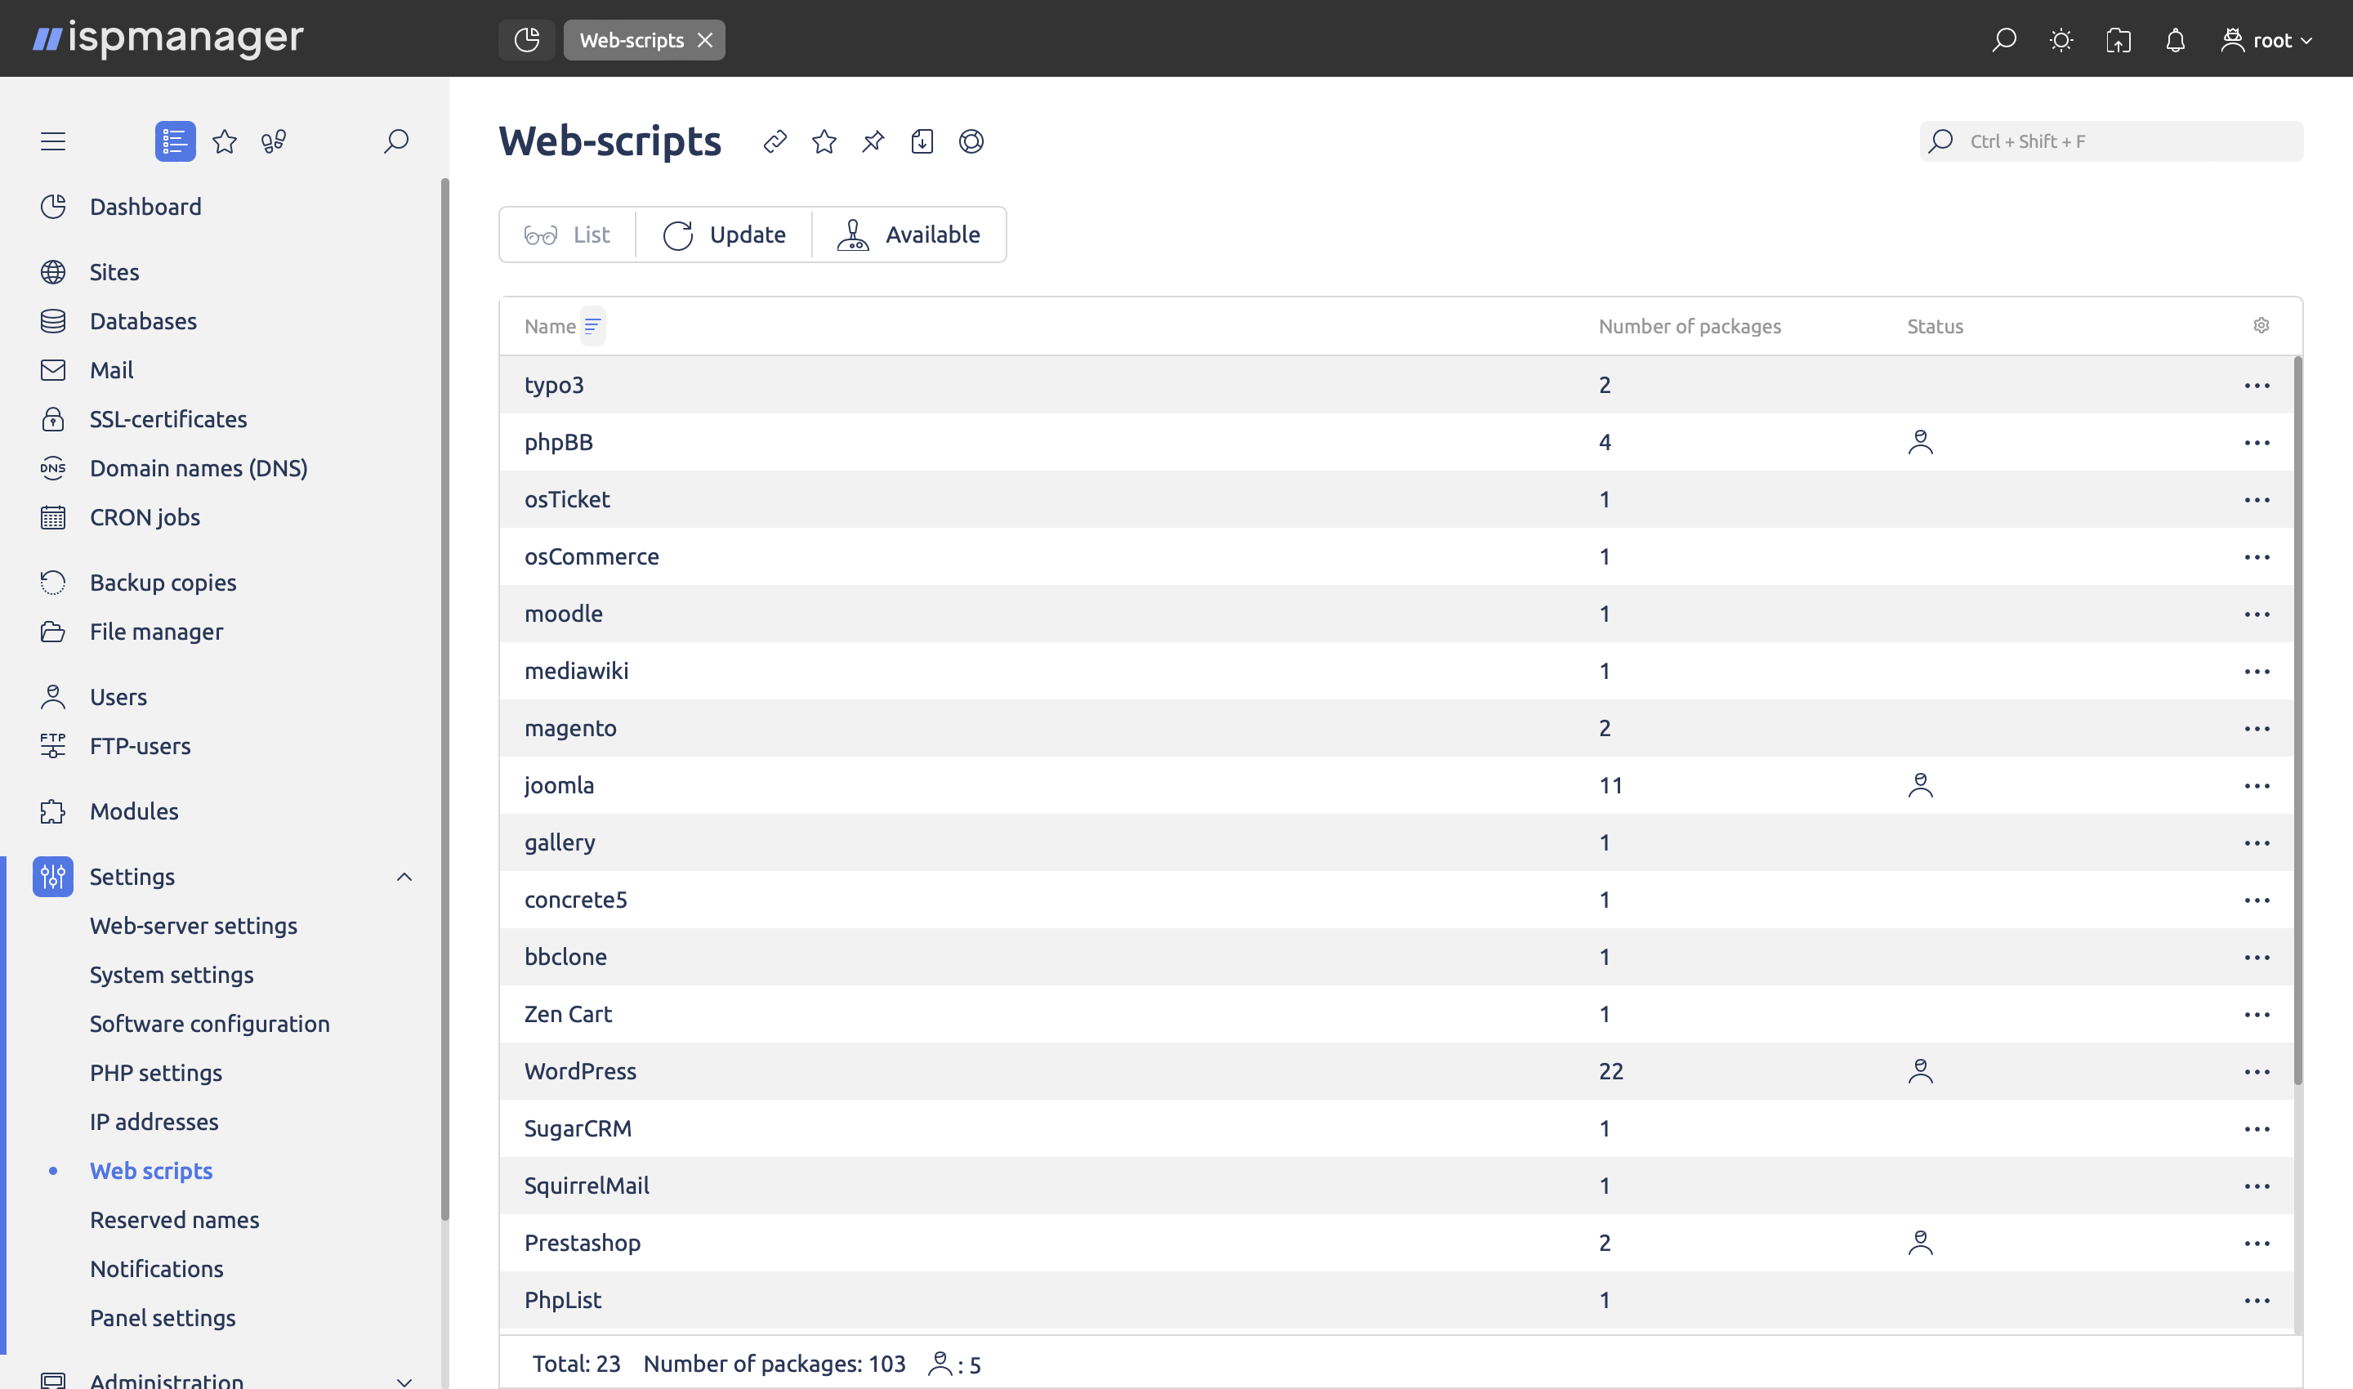Click the Update button in the toolbar

coord(725,235)
